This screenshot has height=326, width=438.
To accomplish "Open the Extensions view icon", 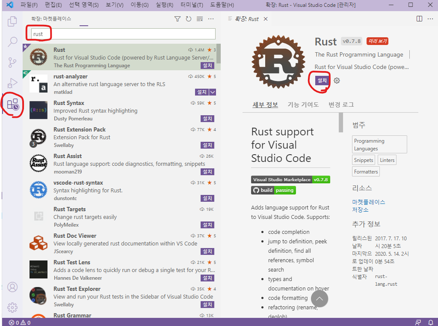I will [13, 104].
